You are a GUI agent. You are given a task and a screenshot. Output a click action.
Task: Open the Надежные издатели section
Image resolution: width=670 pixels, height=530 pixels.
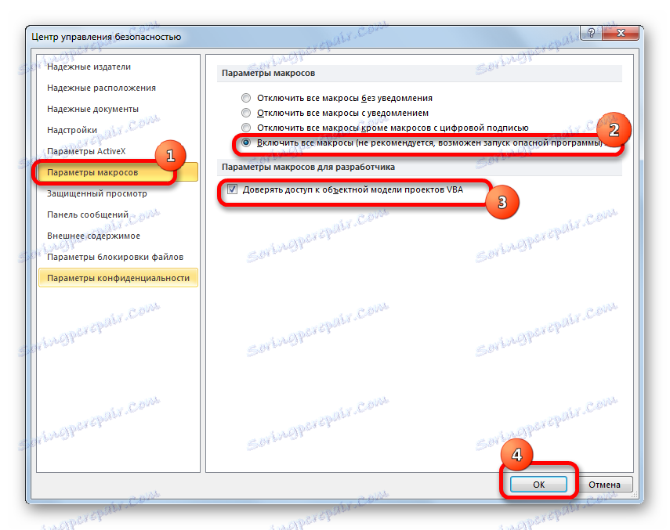118,67
